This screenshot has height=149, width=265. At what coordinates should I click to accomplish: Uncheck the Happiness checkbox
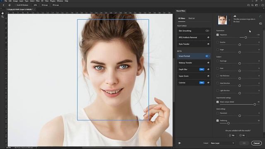click(217, 35)
